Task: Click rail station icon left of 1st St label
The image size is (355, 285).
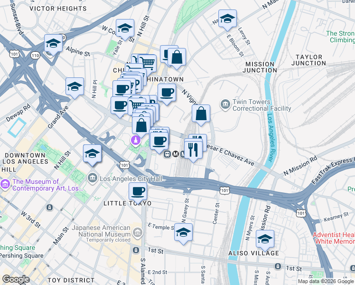Action: 136,250
